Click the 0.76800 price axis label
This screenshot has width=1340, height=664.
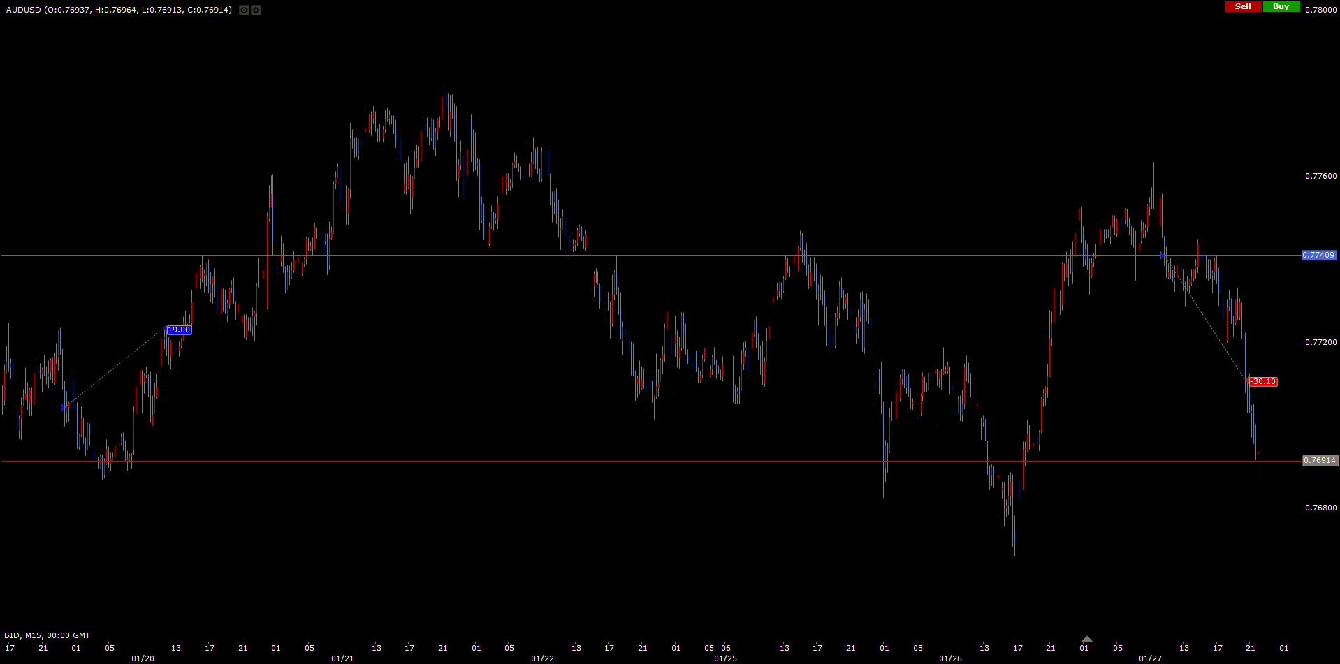tap(1320, 508)
